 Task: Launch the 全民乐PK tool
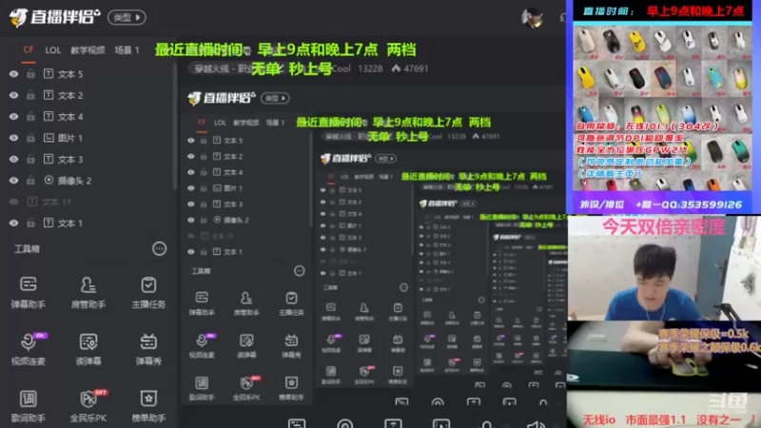[88, 406]
